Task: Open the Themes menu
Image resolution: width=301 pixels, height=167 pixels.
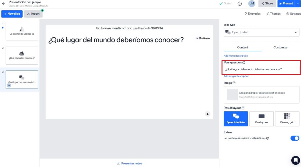Action: [273, 14]
